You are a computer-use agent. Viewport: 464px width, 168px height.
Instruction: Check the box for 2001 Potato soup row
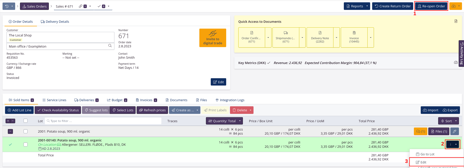pyautogui.click(x=26, y=131)
